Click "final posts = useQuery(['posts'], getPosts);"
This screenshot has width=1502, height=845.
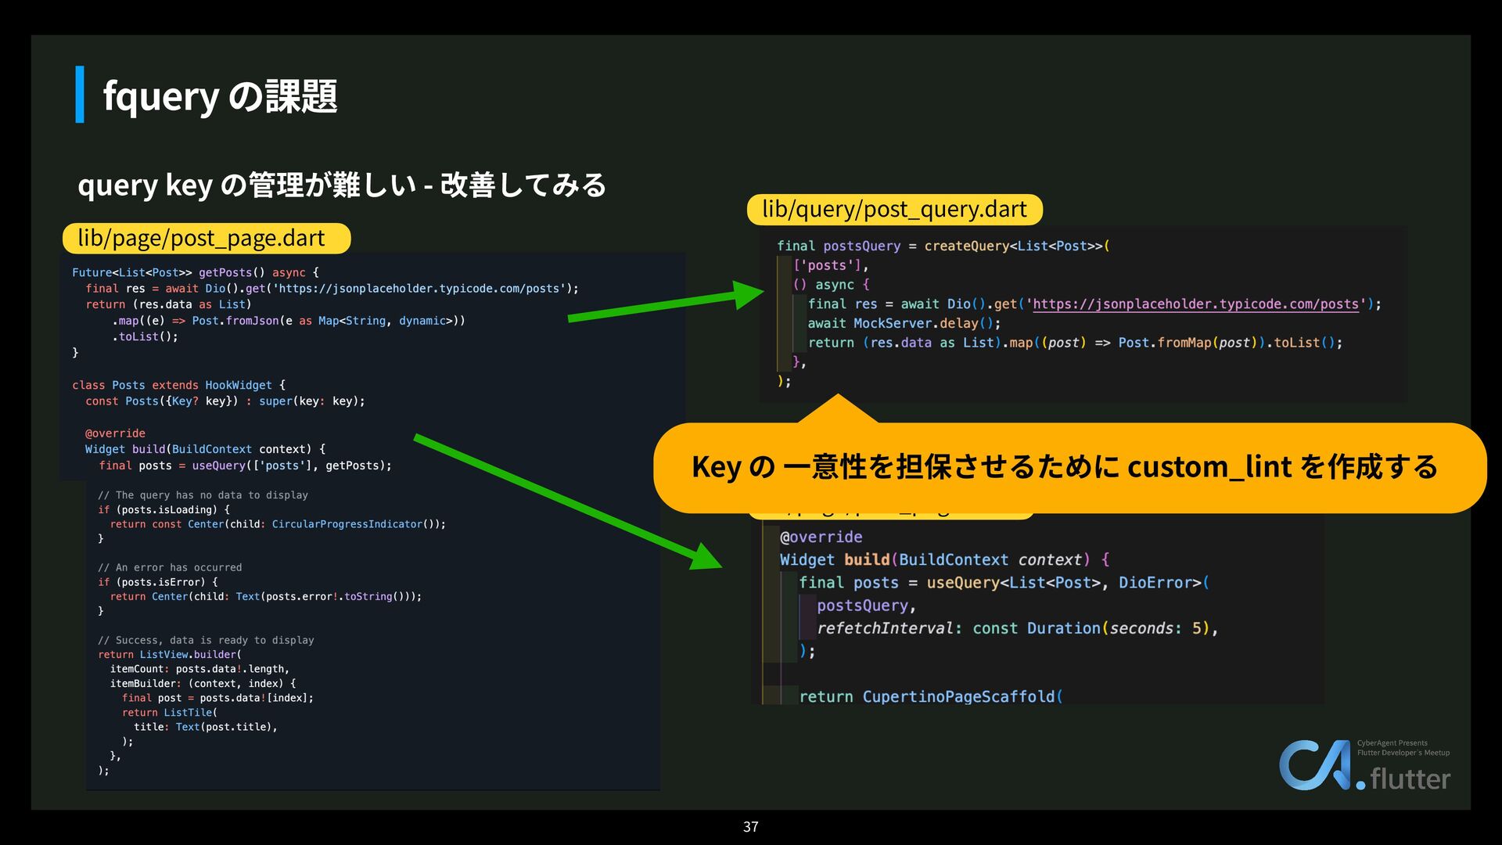pyautogui.click(x=246, y=466)
